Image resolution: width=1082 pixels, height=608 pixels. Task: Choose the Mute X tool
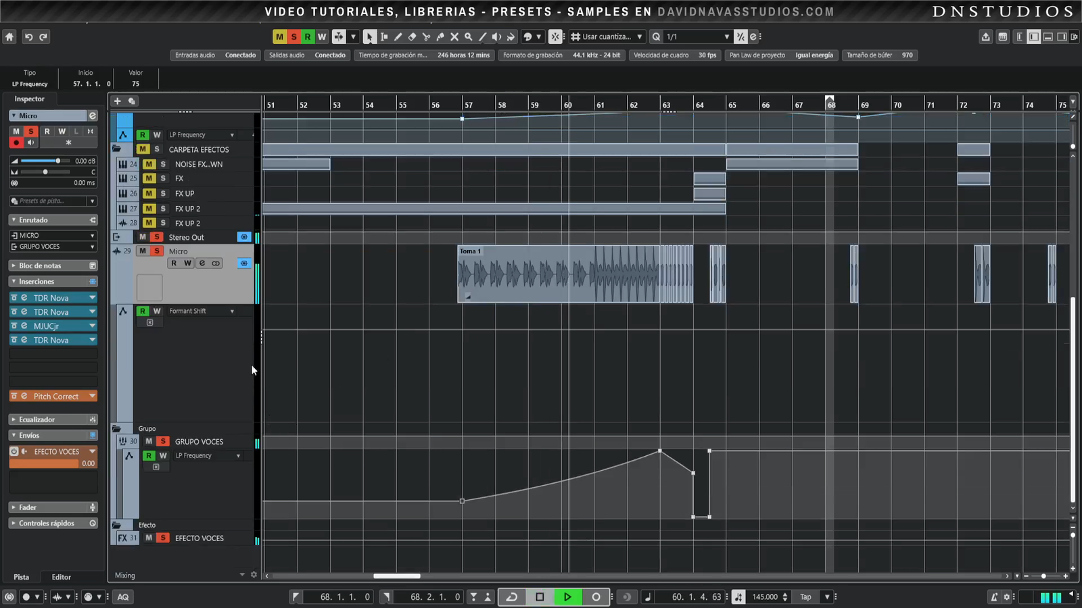454,37
